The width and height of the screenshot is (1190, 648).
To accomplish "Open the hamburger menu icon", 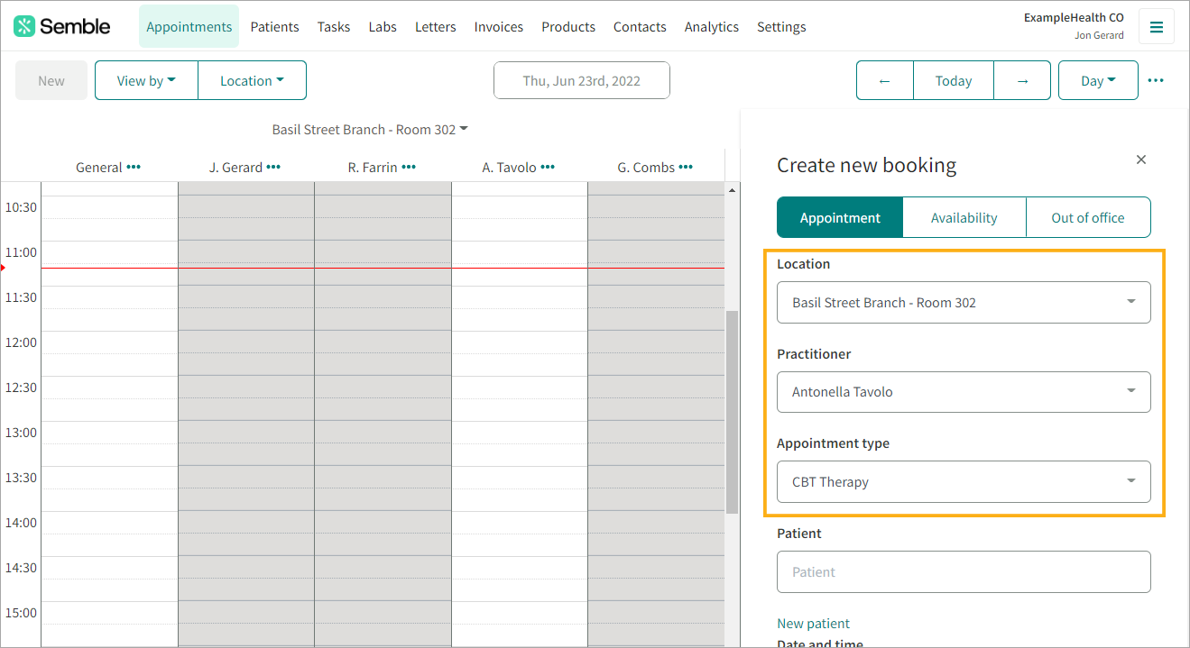I will [1156, 27].
